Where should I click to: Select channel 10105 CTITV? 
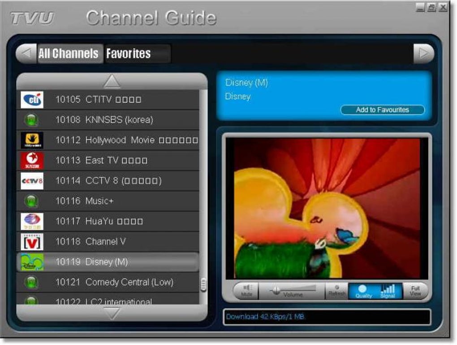pyautogui.click(x=108, y=100)
